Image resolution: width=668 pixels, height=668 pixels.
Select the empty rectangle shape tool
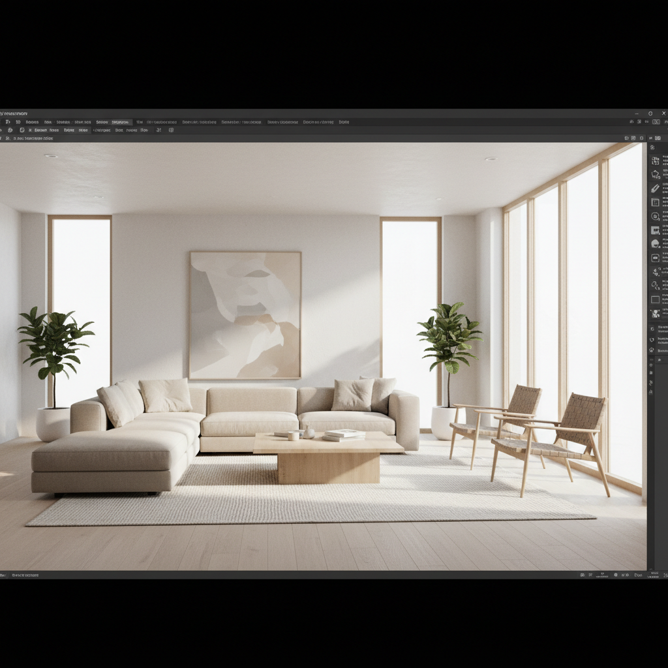[x=655, y=299]
